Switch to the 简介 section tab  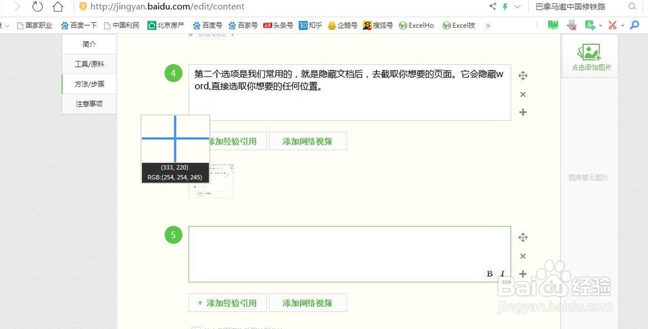click(89, 44)
